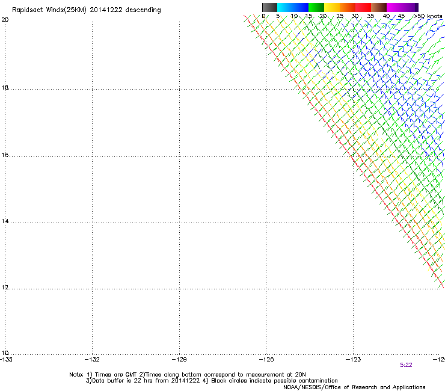Click the '12' latitude axis label
This screenshot has height=391, width=445.
pyautogui.click(x=5, y=287)
